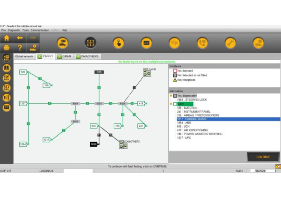Collapse the Valid tree group
281x198 pixels.
pos(171,104)
